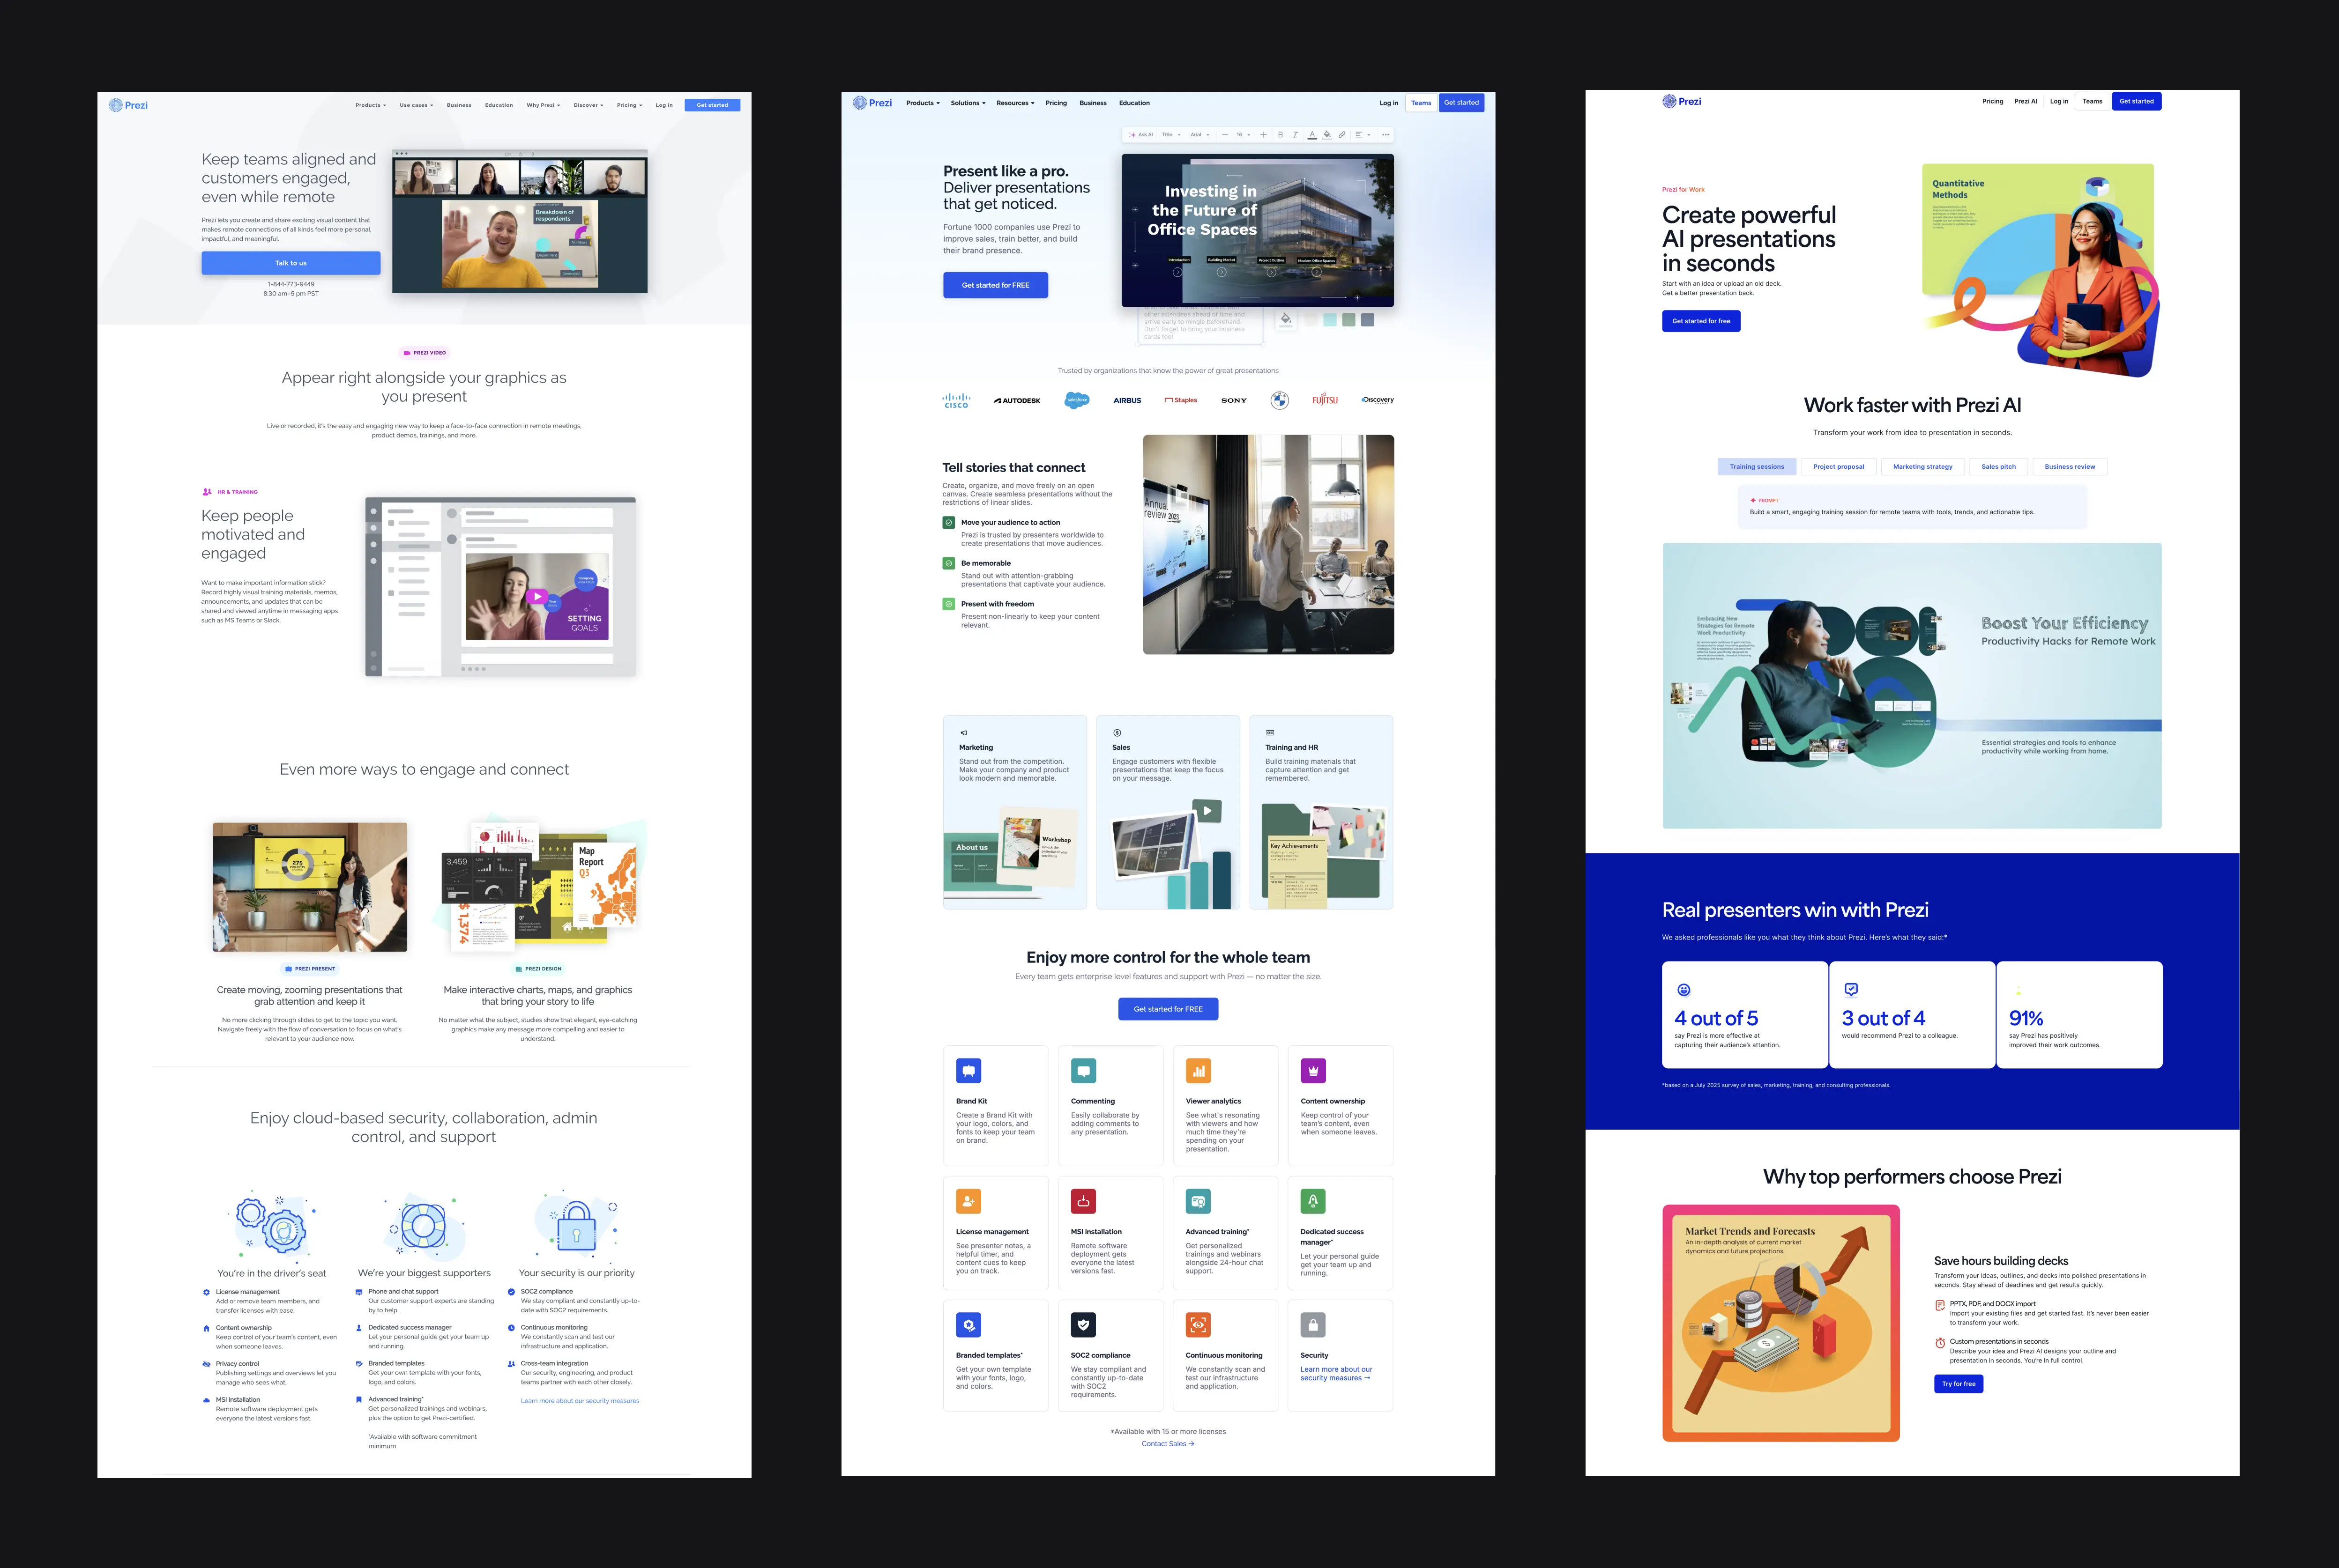Click the Viewer analytics bar chart icon
The height and width of the screenshot is (1568, 2339).
(1199, 1071)
